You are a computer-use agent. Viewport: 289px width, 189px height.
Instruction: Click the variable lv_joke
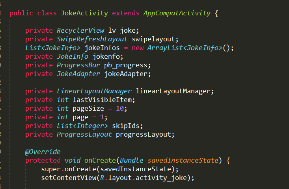[122, 31]
